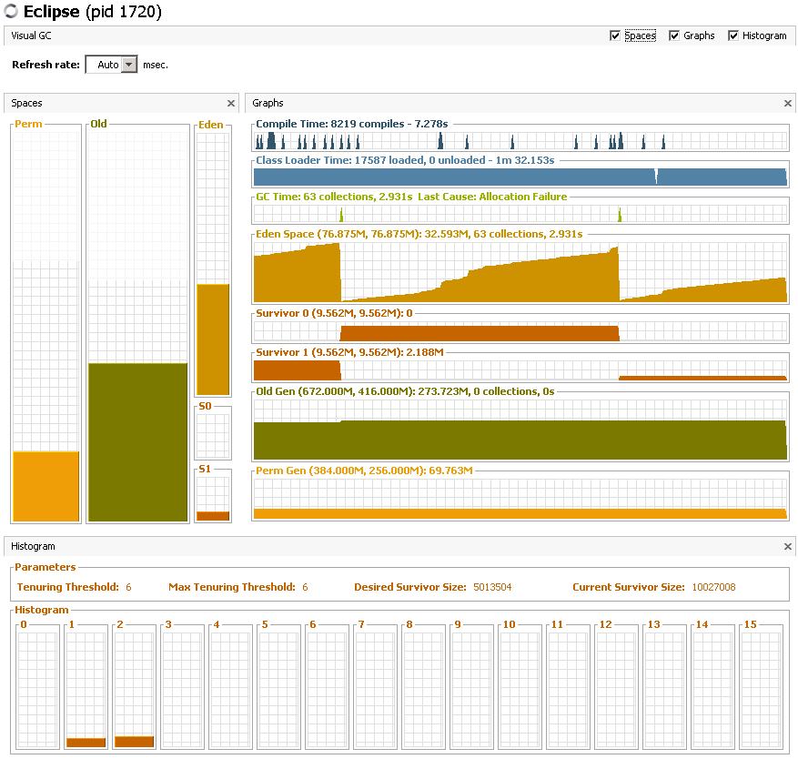Viewport: 798px width, 759px height.
Task: Click Perm Gen 69.763M label
Action: click(364, 471)
